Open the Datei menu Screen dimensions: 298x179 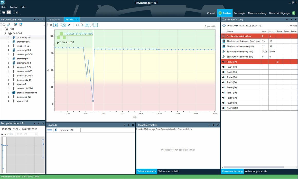click(x=4, y=7)
